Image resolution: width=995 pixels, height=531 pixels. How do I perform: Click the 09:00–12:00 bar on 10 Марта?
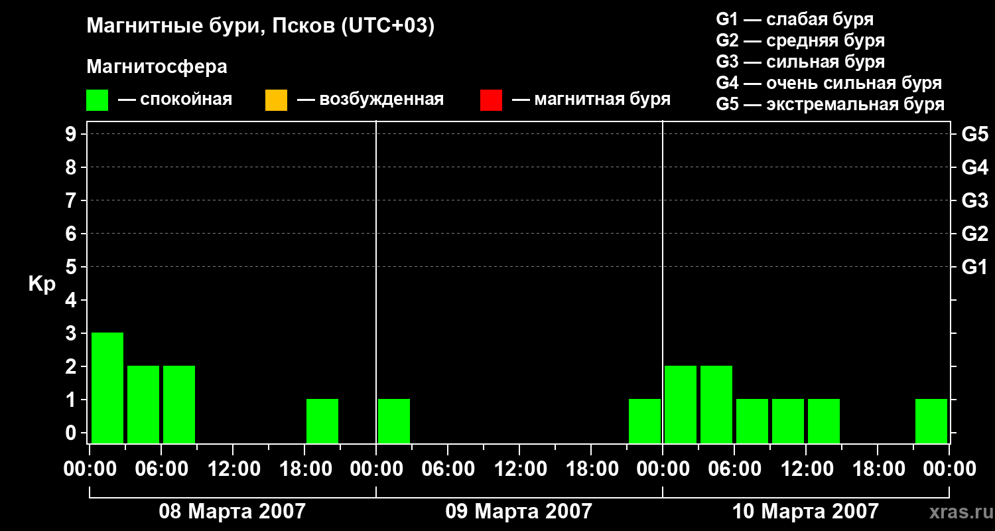click(788, 421)
